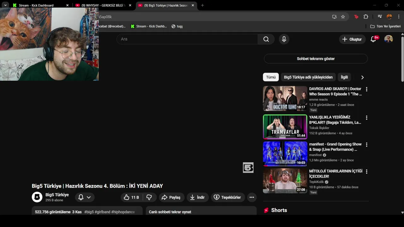This screenshot has width=404, height=227.
Task: Open new browser tab with plus button
Action: point(202,5)
